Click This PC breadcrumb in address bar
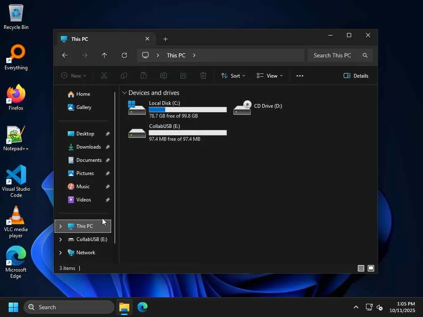The width and height of the screenshot is (423, 317). [176, 55]
